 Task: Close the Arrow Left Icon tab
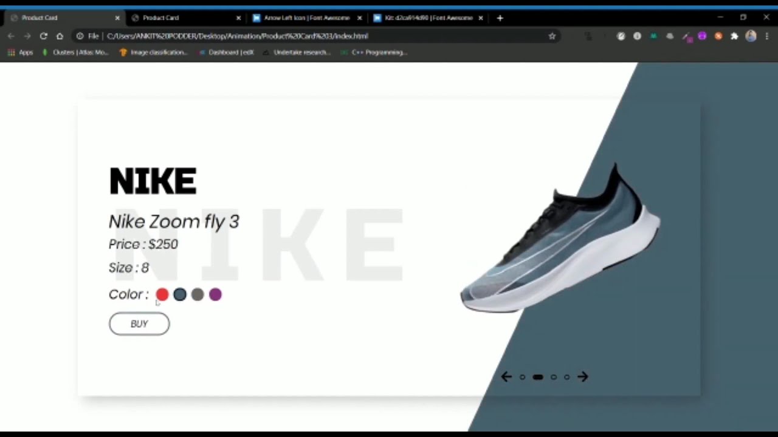[360, 18]
